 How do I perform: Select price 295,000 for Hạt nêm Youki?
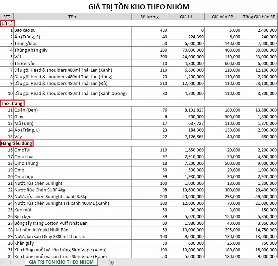(223, 230)
